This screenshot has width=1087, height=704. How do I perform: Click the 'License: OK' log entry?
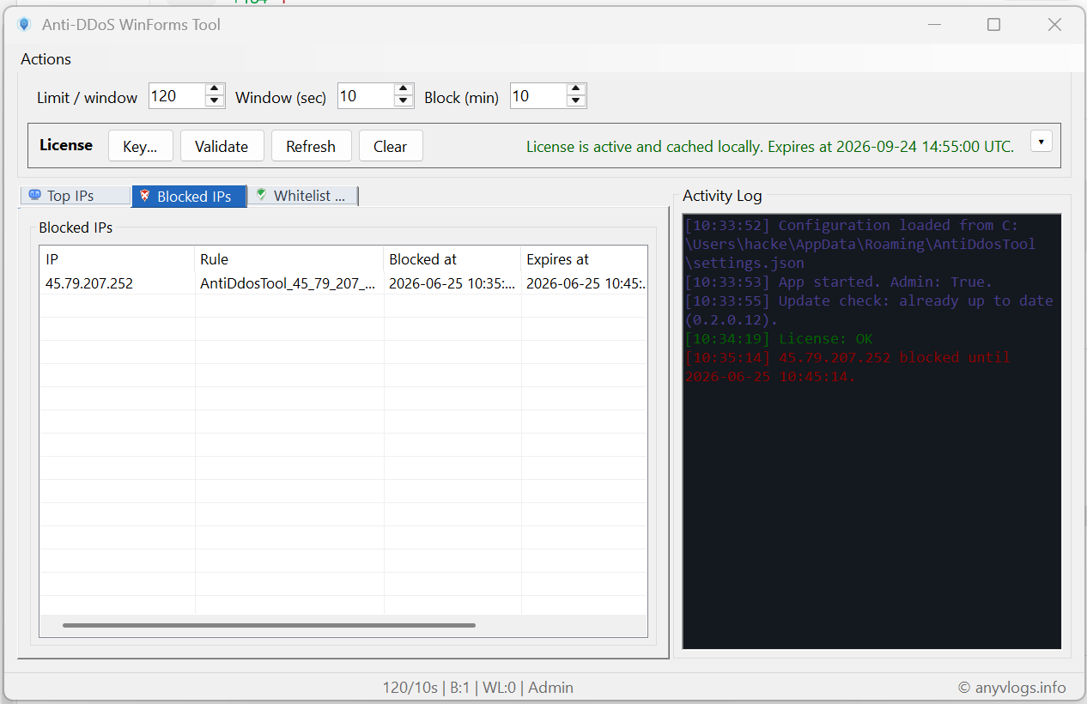point(779,339)
